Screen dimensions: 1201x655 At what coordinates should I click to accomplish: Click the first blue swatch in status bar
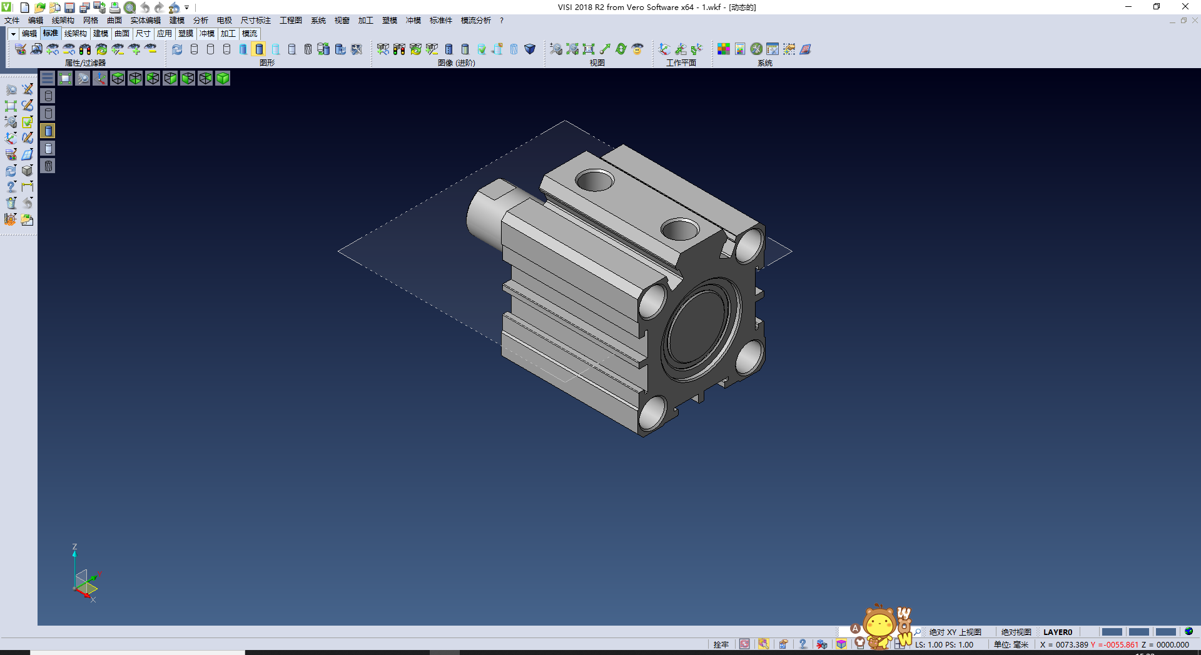coord(1112,632)
